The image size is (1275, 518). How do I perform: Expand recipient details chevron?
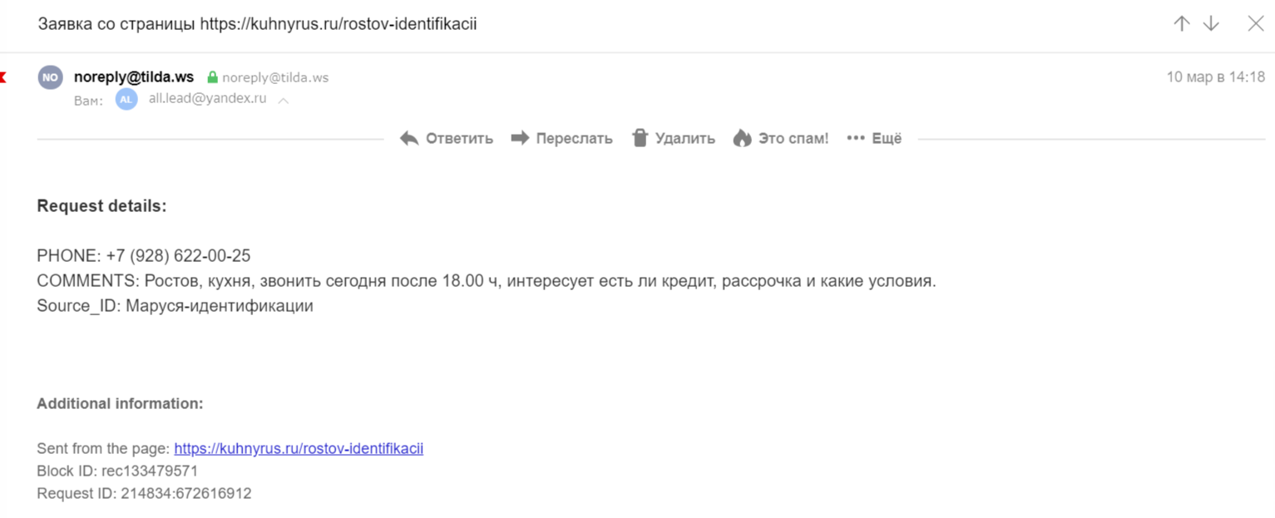[x=283, y=101]
